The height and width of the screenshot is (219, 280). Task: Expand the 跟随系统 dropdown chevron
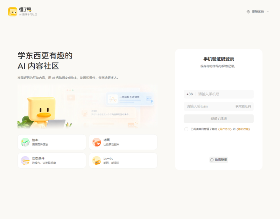(x=268, y=12)
